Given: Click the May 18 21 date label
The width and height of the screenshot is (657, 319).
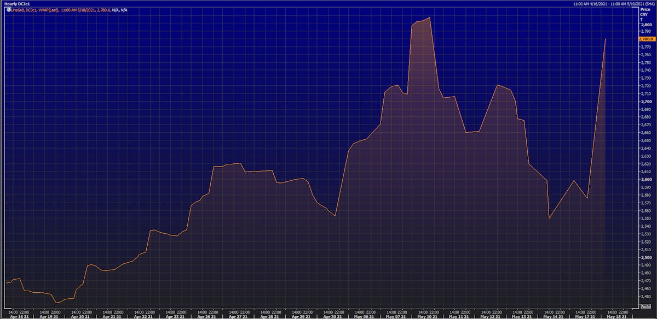Looking at the screenshot, I should coord(615,316).
